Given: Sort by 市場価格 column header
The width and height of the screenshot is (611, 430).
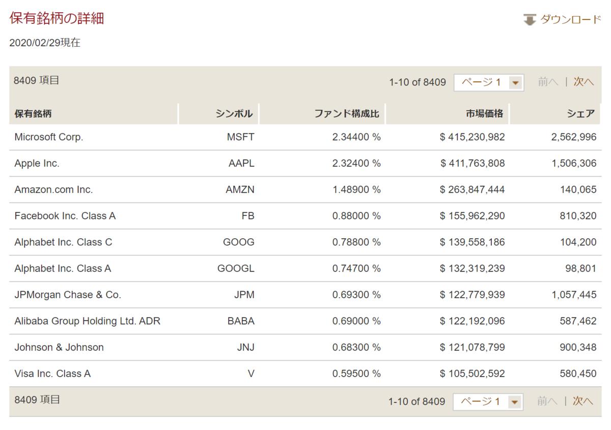Looking at the screenshot, I should [x=484, y=114].
